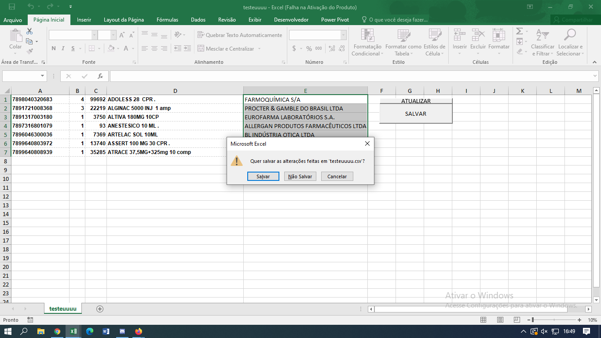
Task: Click the increase decimal places icon
Action: (x=332, y=48)
